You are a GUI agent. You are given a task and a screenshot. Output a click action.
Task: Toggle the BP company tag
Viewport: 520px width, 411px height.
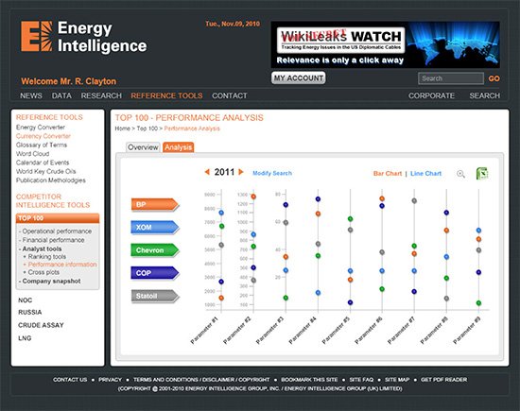click(155, 204)
